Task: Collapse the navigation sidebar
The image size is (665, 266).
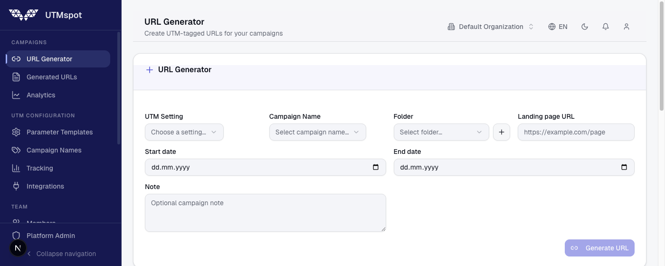Action: [62, 254]
